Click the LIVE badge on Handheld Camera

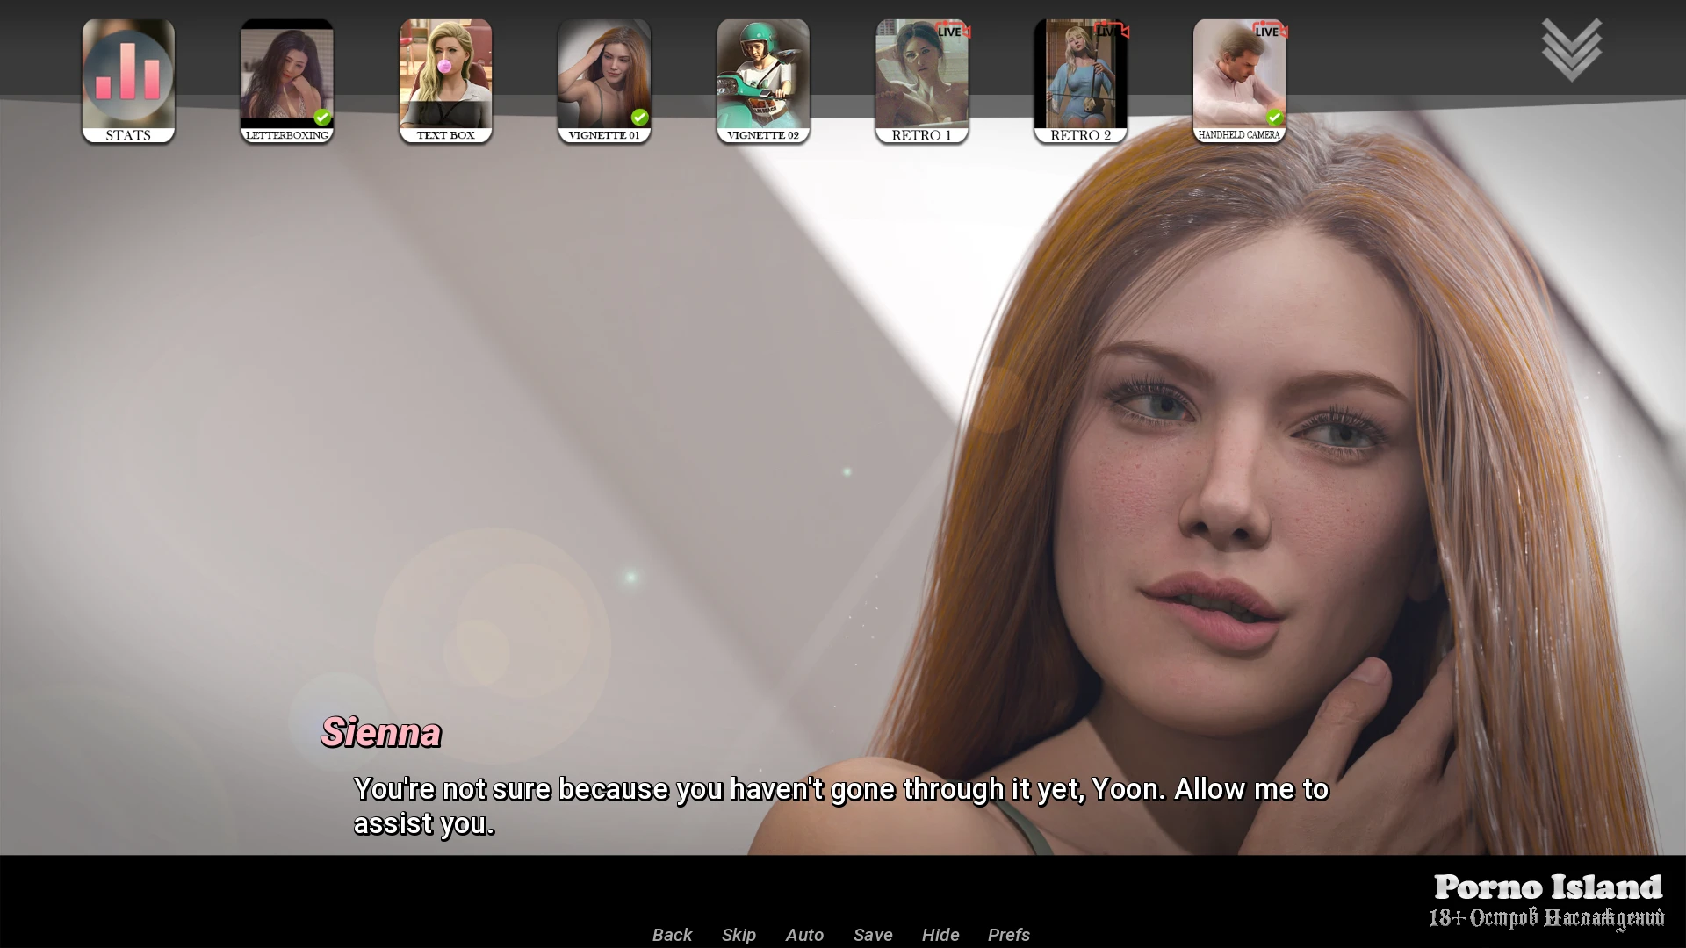pos(1269,32)
